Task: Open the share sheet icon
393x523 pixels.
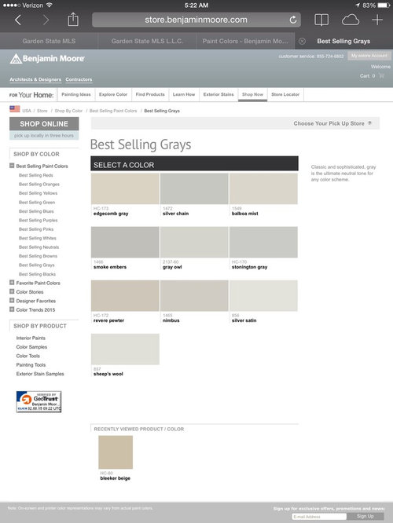Action: click(x=73, y=20)
